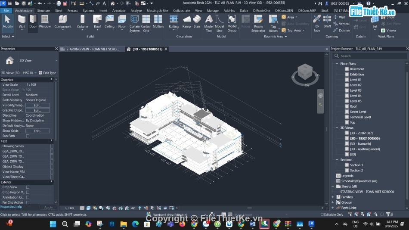Open Level 03 floor plan
This screenshot has height=230, width=409.
coord(356,90)
